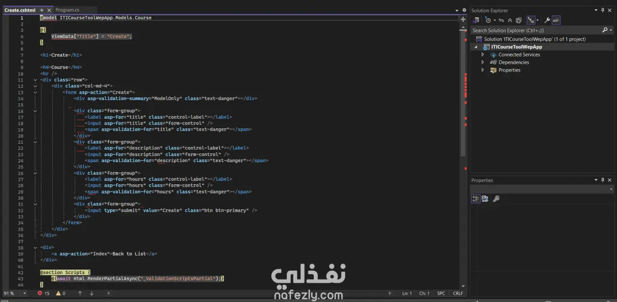This screenshot has width=617, height=302.
Task: Collapse the ITICourseToolWepApp project node
Action: tap(476, 47)
